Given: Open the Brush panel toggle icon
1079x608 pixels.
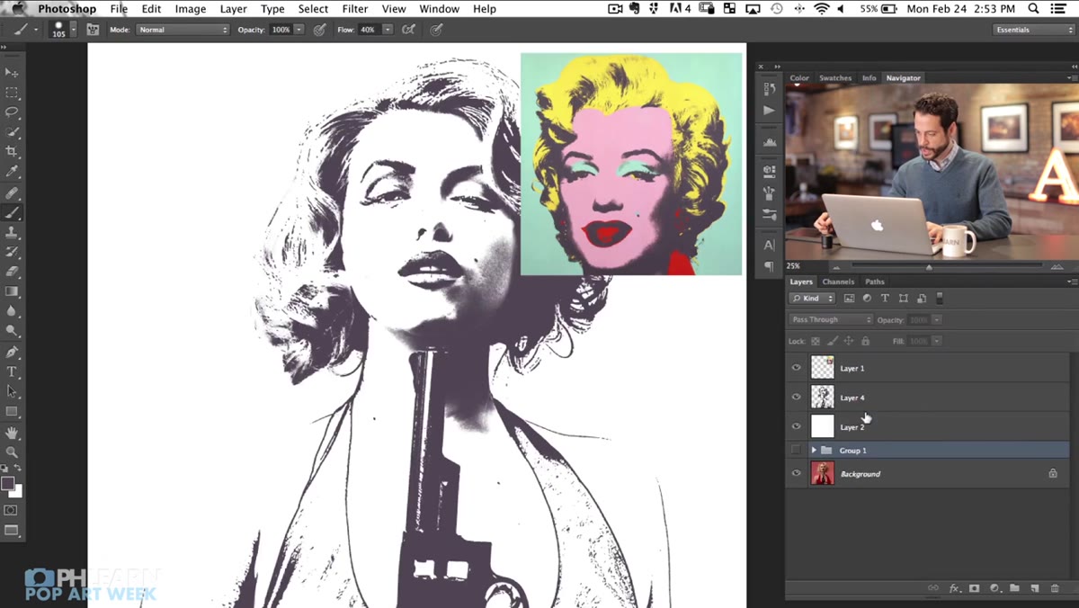Looking at the screenshot, I should pyautogui.click(x=93, y=30).
